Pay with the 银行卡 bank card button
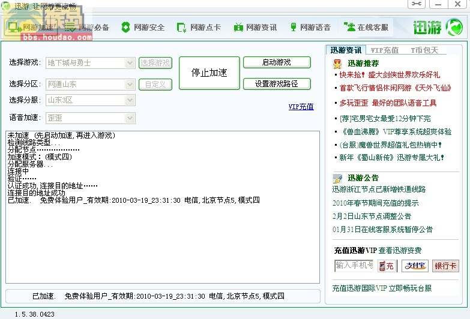 tap(445, 266)
